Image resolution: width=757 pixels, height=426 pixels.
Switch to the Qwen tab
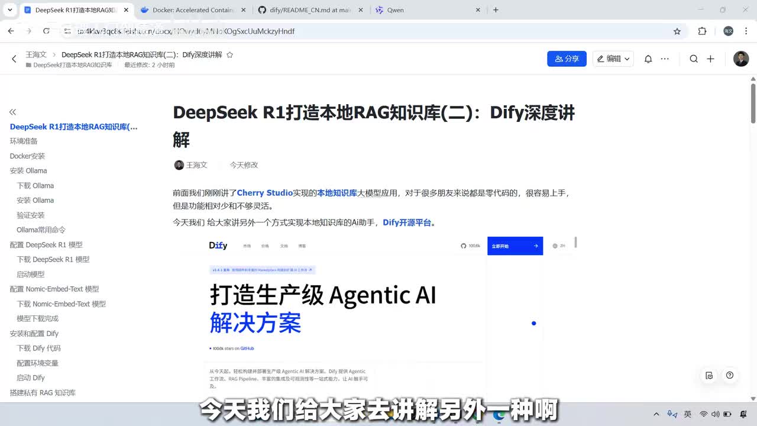[429, 10]
